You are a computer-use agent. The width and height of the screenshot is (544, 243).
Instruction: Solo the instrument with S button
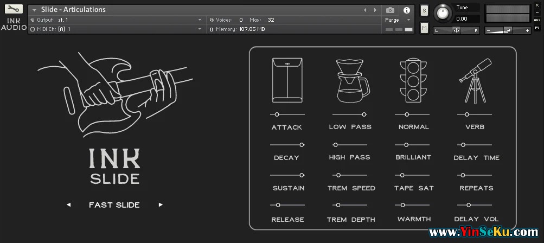click(424, 10)
